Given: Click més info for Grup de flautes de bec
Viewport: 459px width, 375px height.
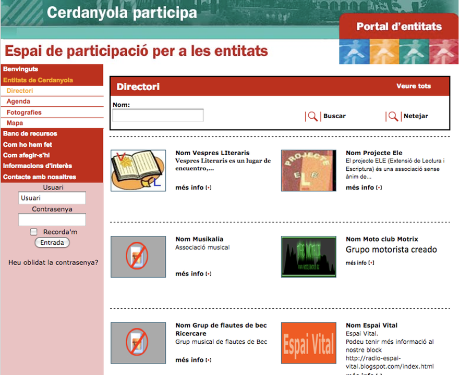Looking at the screenshot, I should (189, 360).
